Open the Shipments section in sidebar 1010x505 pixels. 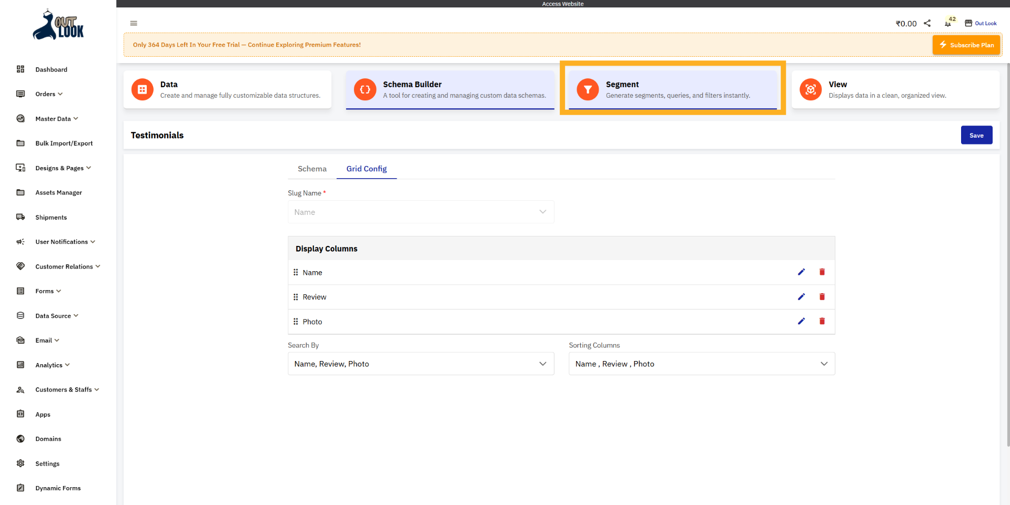[x=51, y=217]
